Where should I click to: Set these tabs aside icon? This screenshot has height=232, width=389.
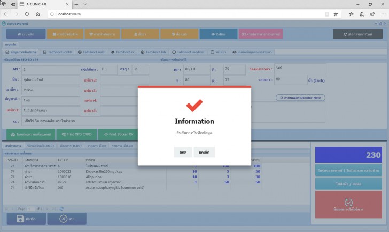(13, 4)
